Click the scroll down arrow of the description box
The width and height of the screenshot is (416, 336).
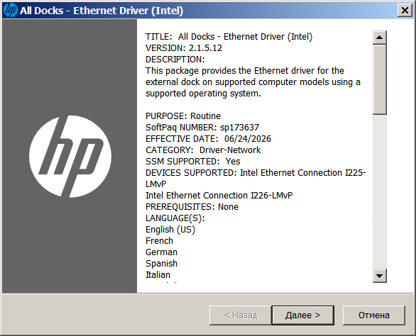[379, 276]
